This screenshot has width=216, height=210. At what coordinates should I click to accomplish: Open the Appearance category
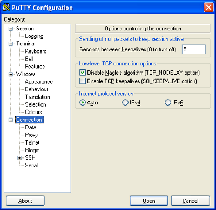(39, 82)
